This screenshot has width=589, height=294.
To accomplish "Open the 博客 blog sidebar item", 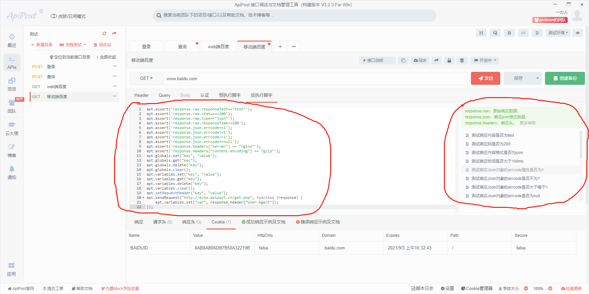I will point(12,151).
